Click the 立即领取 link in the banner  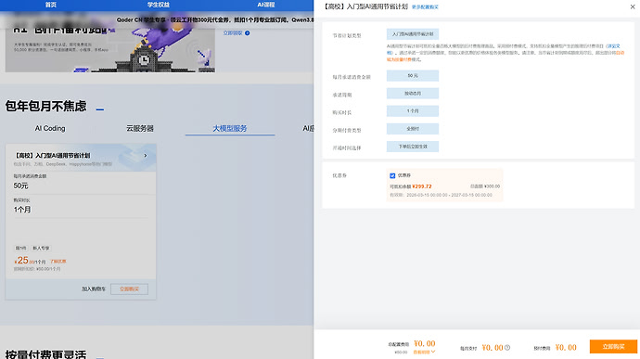pyautogui.click(x=233, y=33)
